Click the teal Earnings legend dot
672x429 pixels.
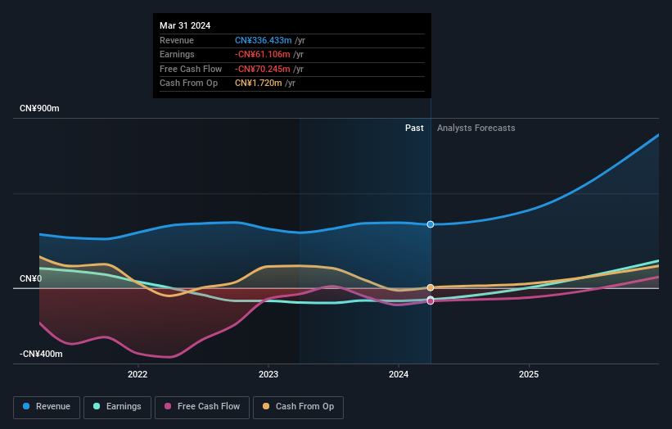tap(97, 406)
